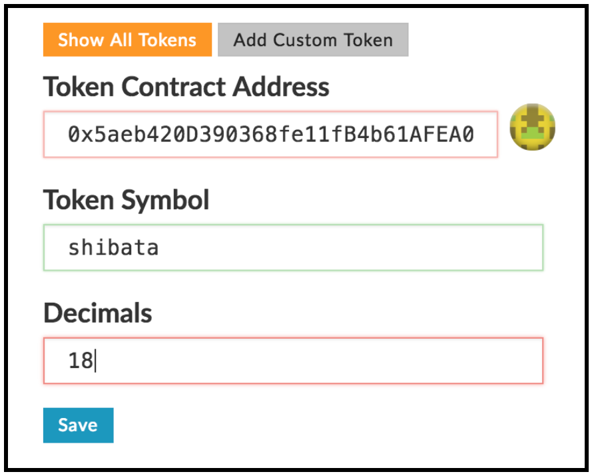Click the value 18 in Decimals
This screenshot has width=594, height=476.
tap(81, 361)
